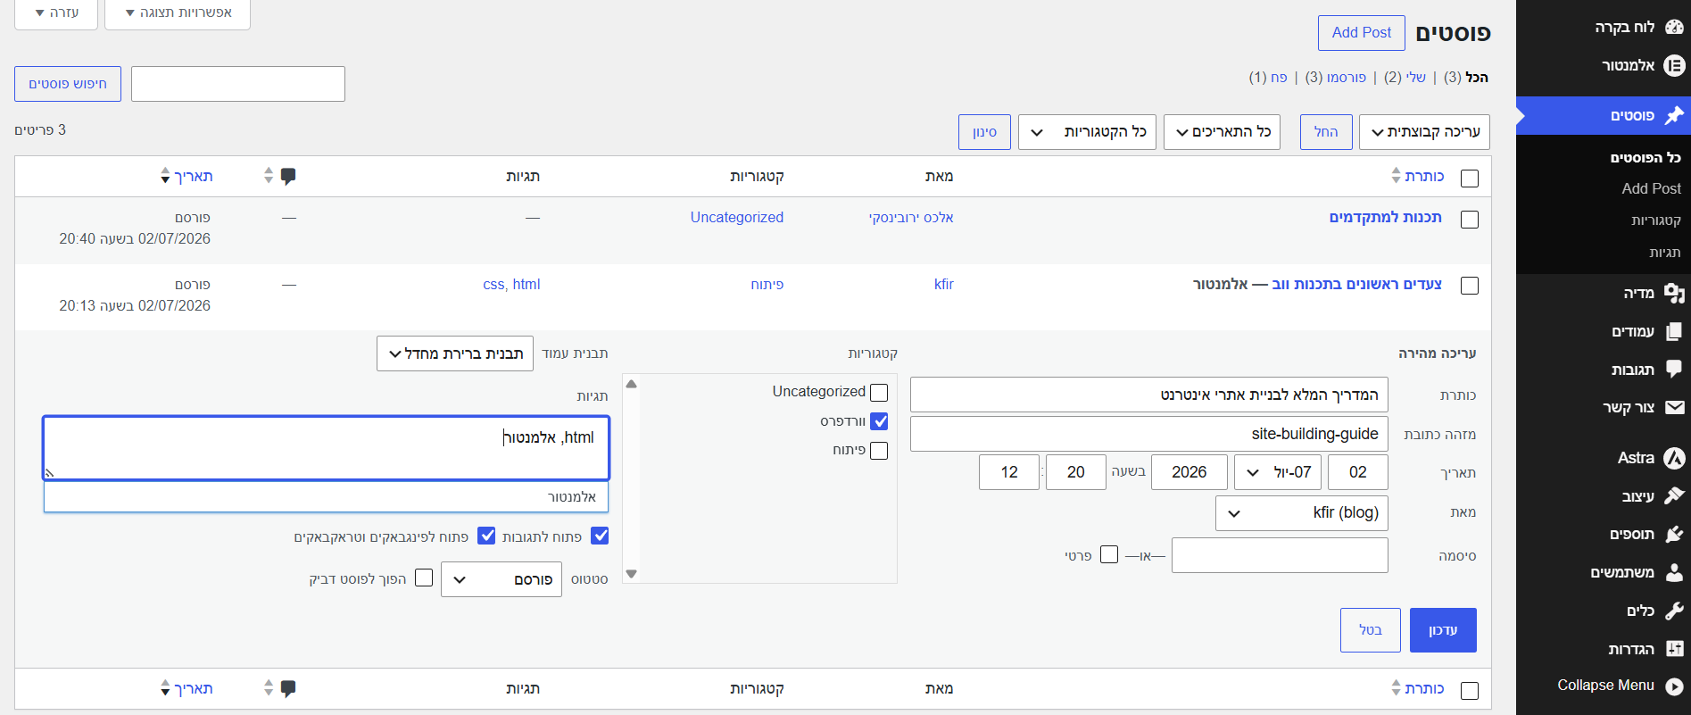Focus the password (סיסמה) input field
Image resolution: width=1691 pixels, height=715 pixels.
point(1280,555)
